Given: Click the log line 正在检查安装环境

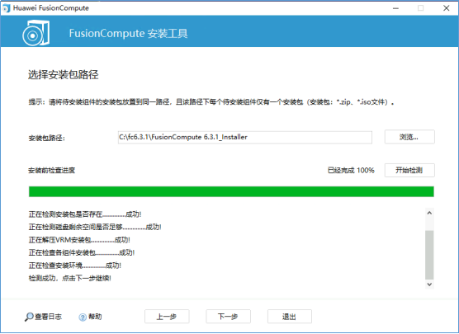Looking at the screenshot, I should click(74, 266).
